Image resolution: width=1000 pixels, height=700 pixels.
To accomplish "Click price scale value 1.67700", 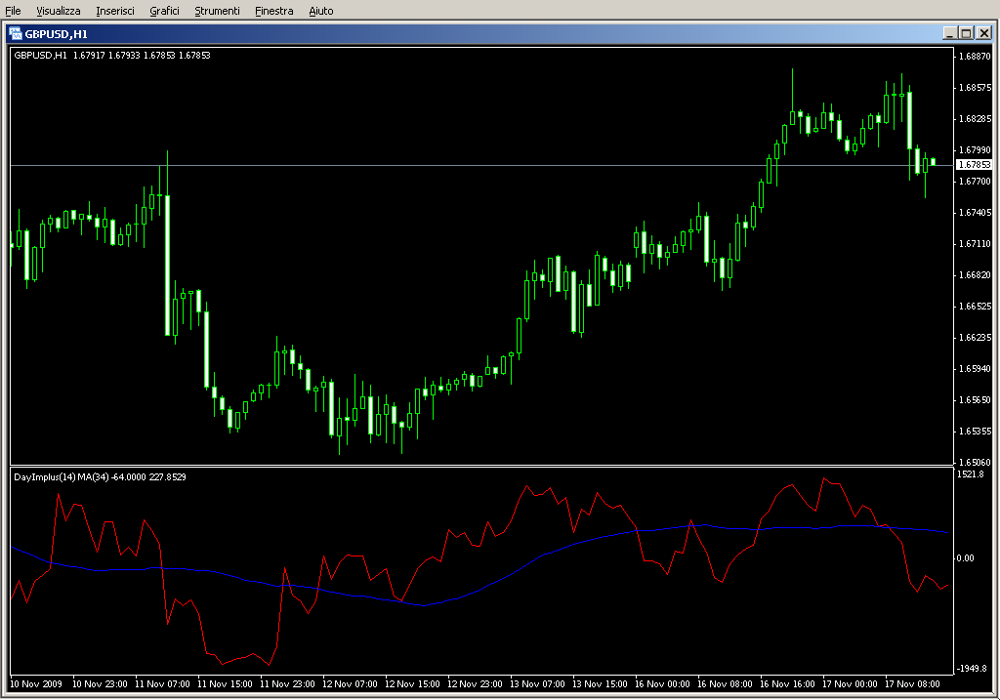I will (975, 181).
